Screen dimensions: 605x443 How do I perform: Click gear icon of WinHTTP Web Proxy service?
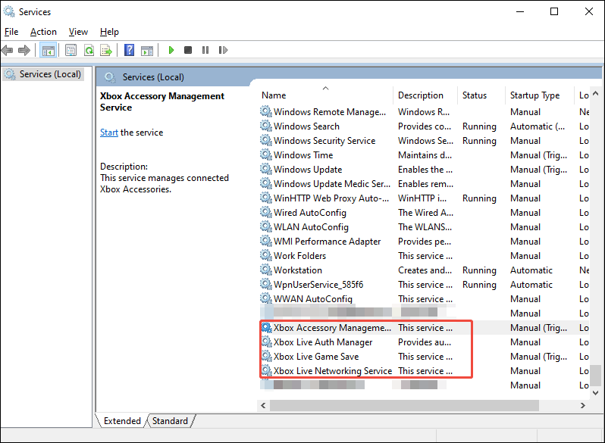pos(266,198)
